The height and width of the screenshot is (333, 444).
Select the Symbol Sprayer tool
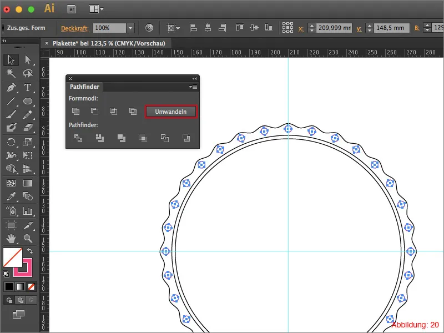pos(11,211)
